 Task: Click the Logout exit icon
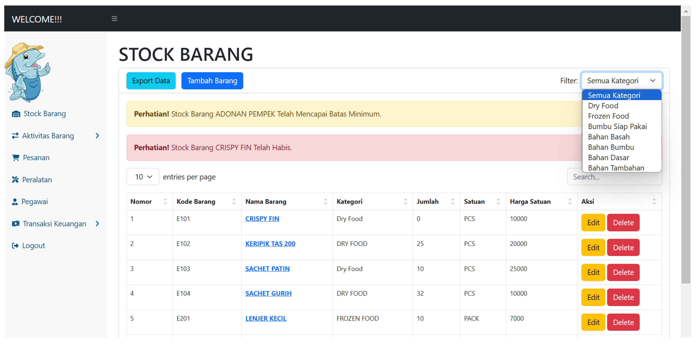click(x=15, y=245)
